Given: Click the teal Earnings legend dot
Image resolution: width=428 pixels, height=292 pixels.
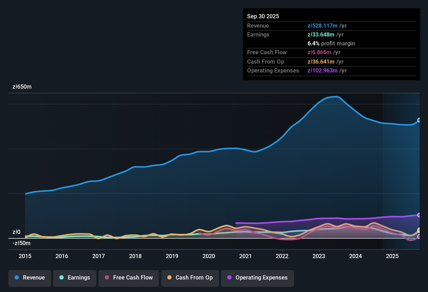Looking at the screenshot, I should tap(62, 278).
